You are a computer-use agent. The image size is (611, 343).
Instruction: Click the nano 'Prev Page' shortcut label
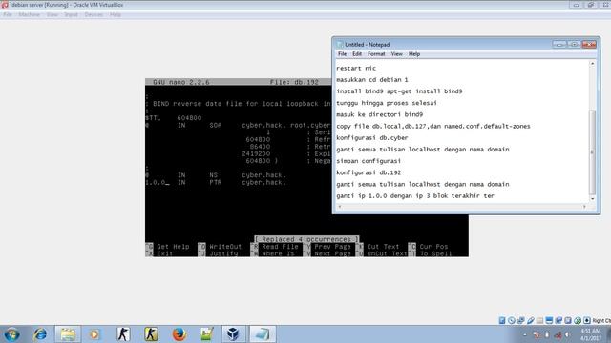[x=332, y=247]
